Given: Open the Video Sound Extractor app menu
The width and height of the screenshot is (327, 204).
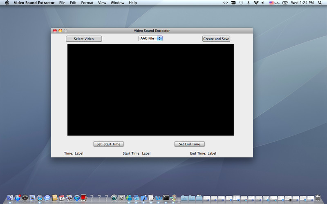Looking at the screenshot, I should 34,3.
